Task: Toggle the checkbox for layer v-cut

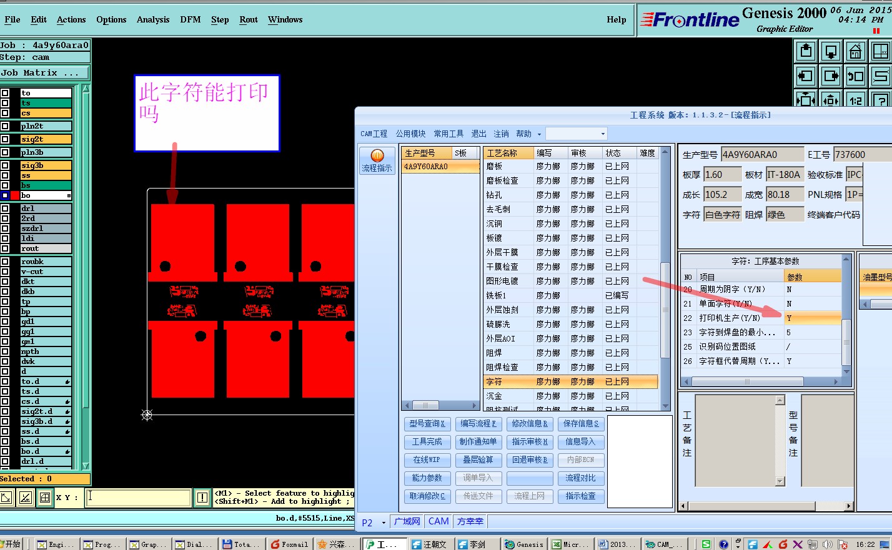Action: (x=5, y=272)
